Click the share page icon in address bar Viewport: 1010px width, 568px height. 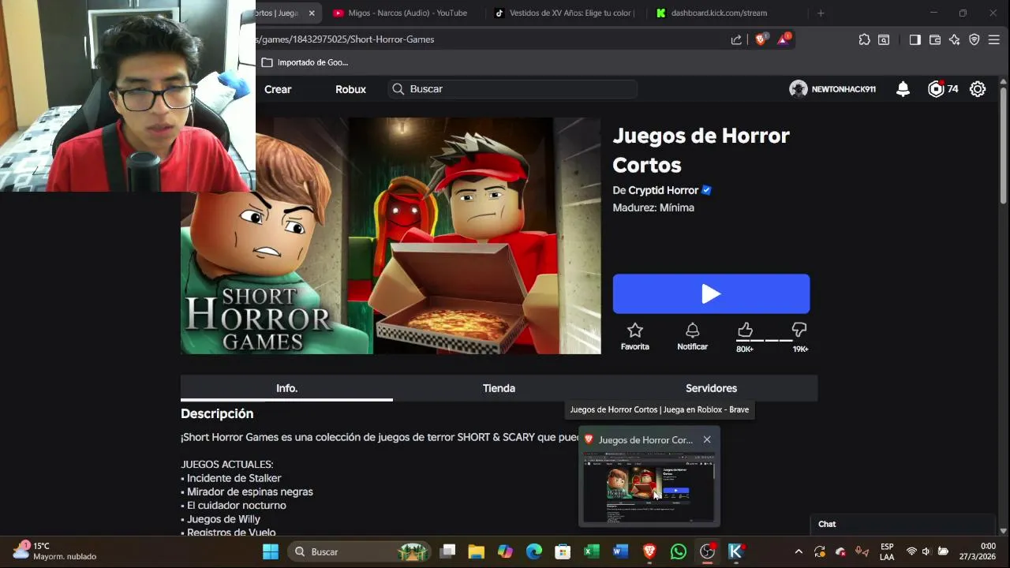tap(736, 39)
